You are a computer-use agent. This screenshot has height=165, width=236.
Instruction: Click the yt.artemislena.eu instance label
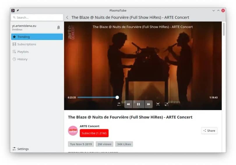click(24, 26)
